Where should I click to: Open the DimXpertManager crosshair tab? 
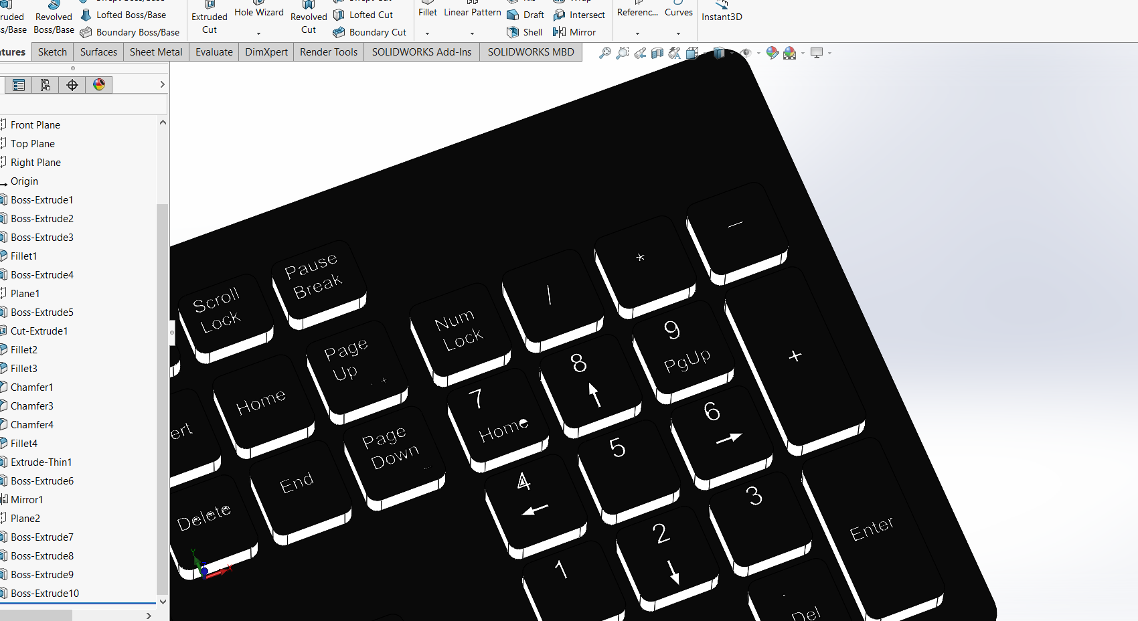click(72, 85)
